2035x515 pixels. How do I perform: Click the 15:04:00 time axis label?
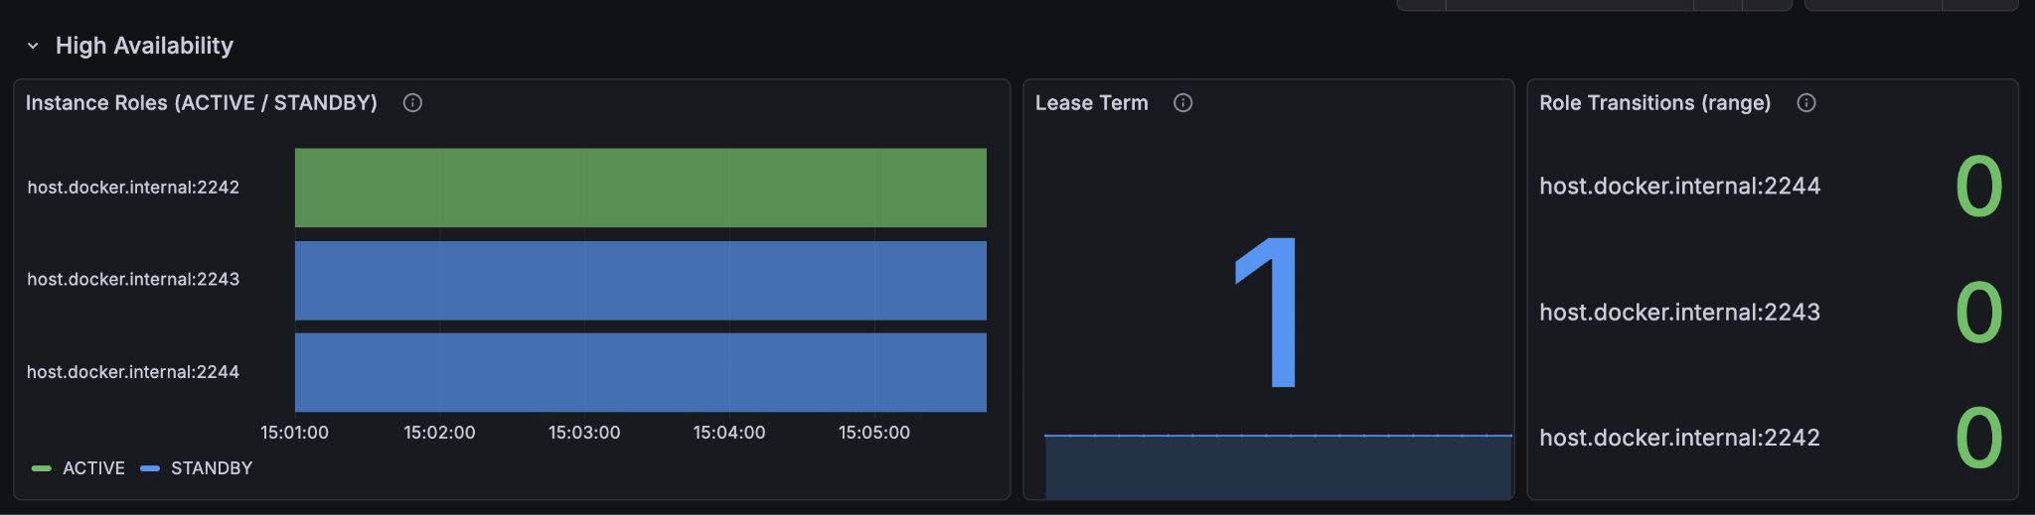(x=729, y=433)
